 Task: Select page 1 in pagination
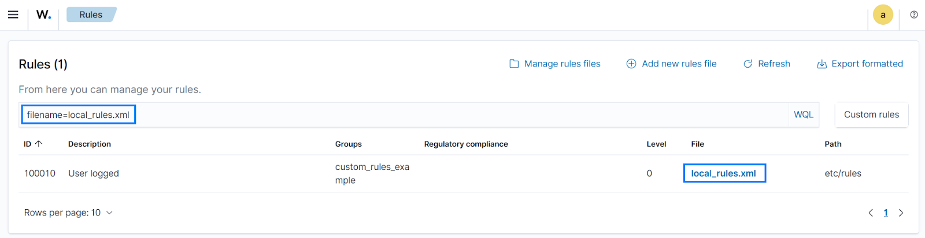pos(886,213)
